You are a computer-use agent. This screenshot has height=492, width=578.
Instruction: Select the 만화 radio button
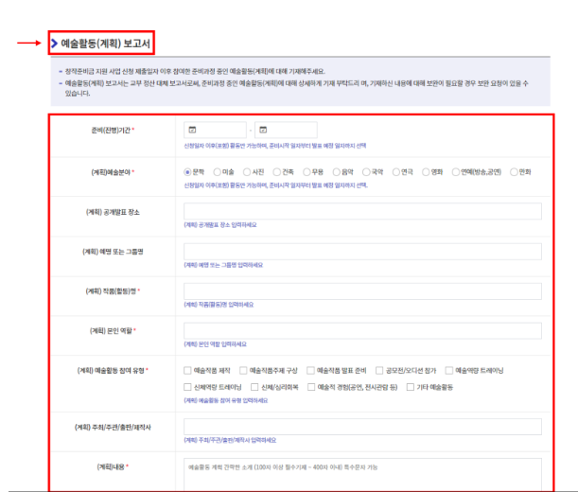click(514, 172)
